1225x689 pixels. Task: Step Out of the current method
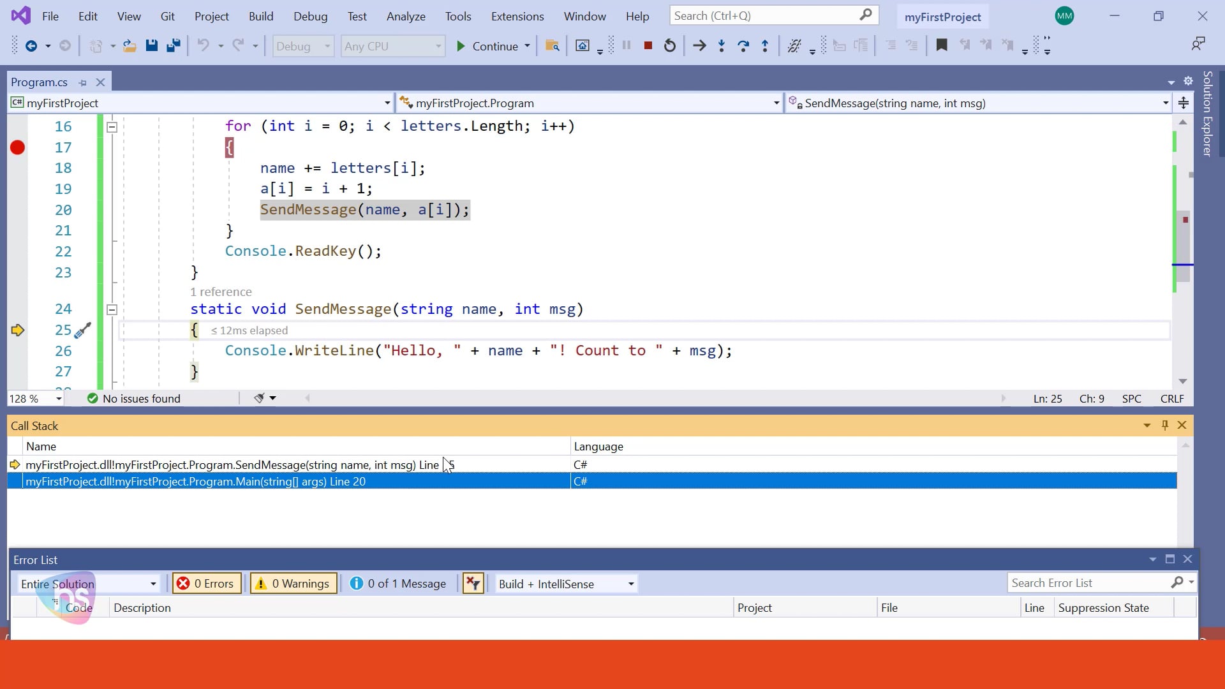click(764, 45)
